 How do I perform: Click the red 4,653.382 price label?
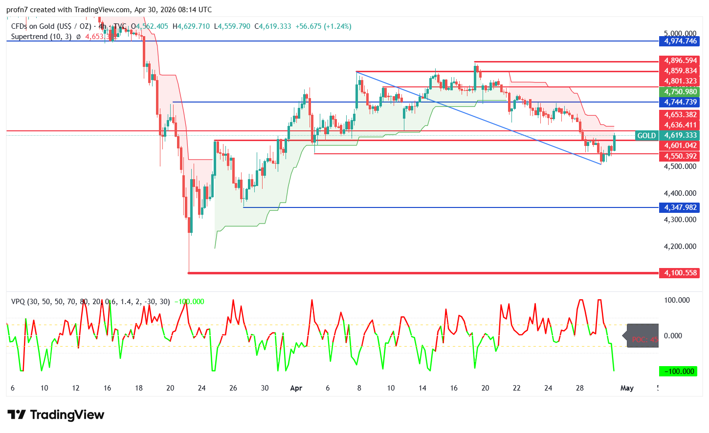click(680, 115)
